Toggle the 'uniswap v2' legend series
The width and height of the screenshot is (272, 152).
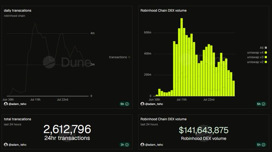(x=257, y=62)
